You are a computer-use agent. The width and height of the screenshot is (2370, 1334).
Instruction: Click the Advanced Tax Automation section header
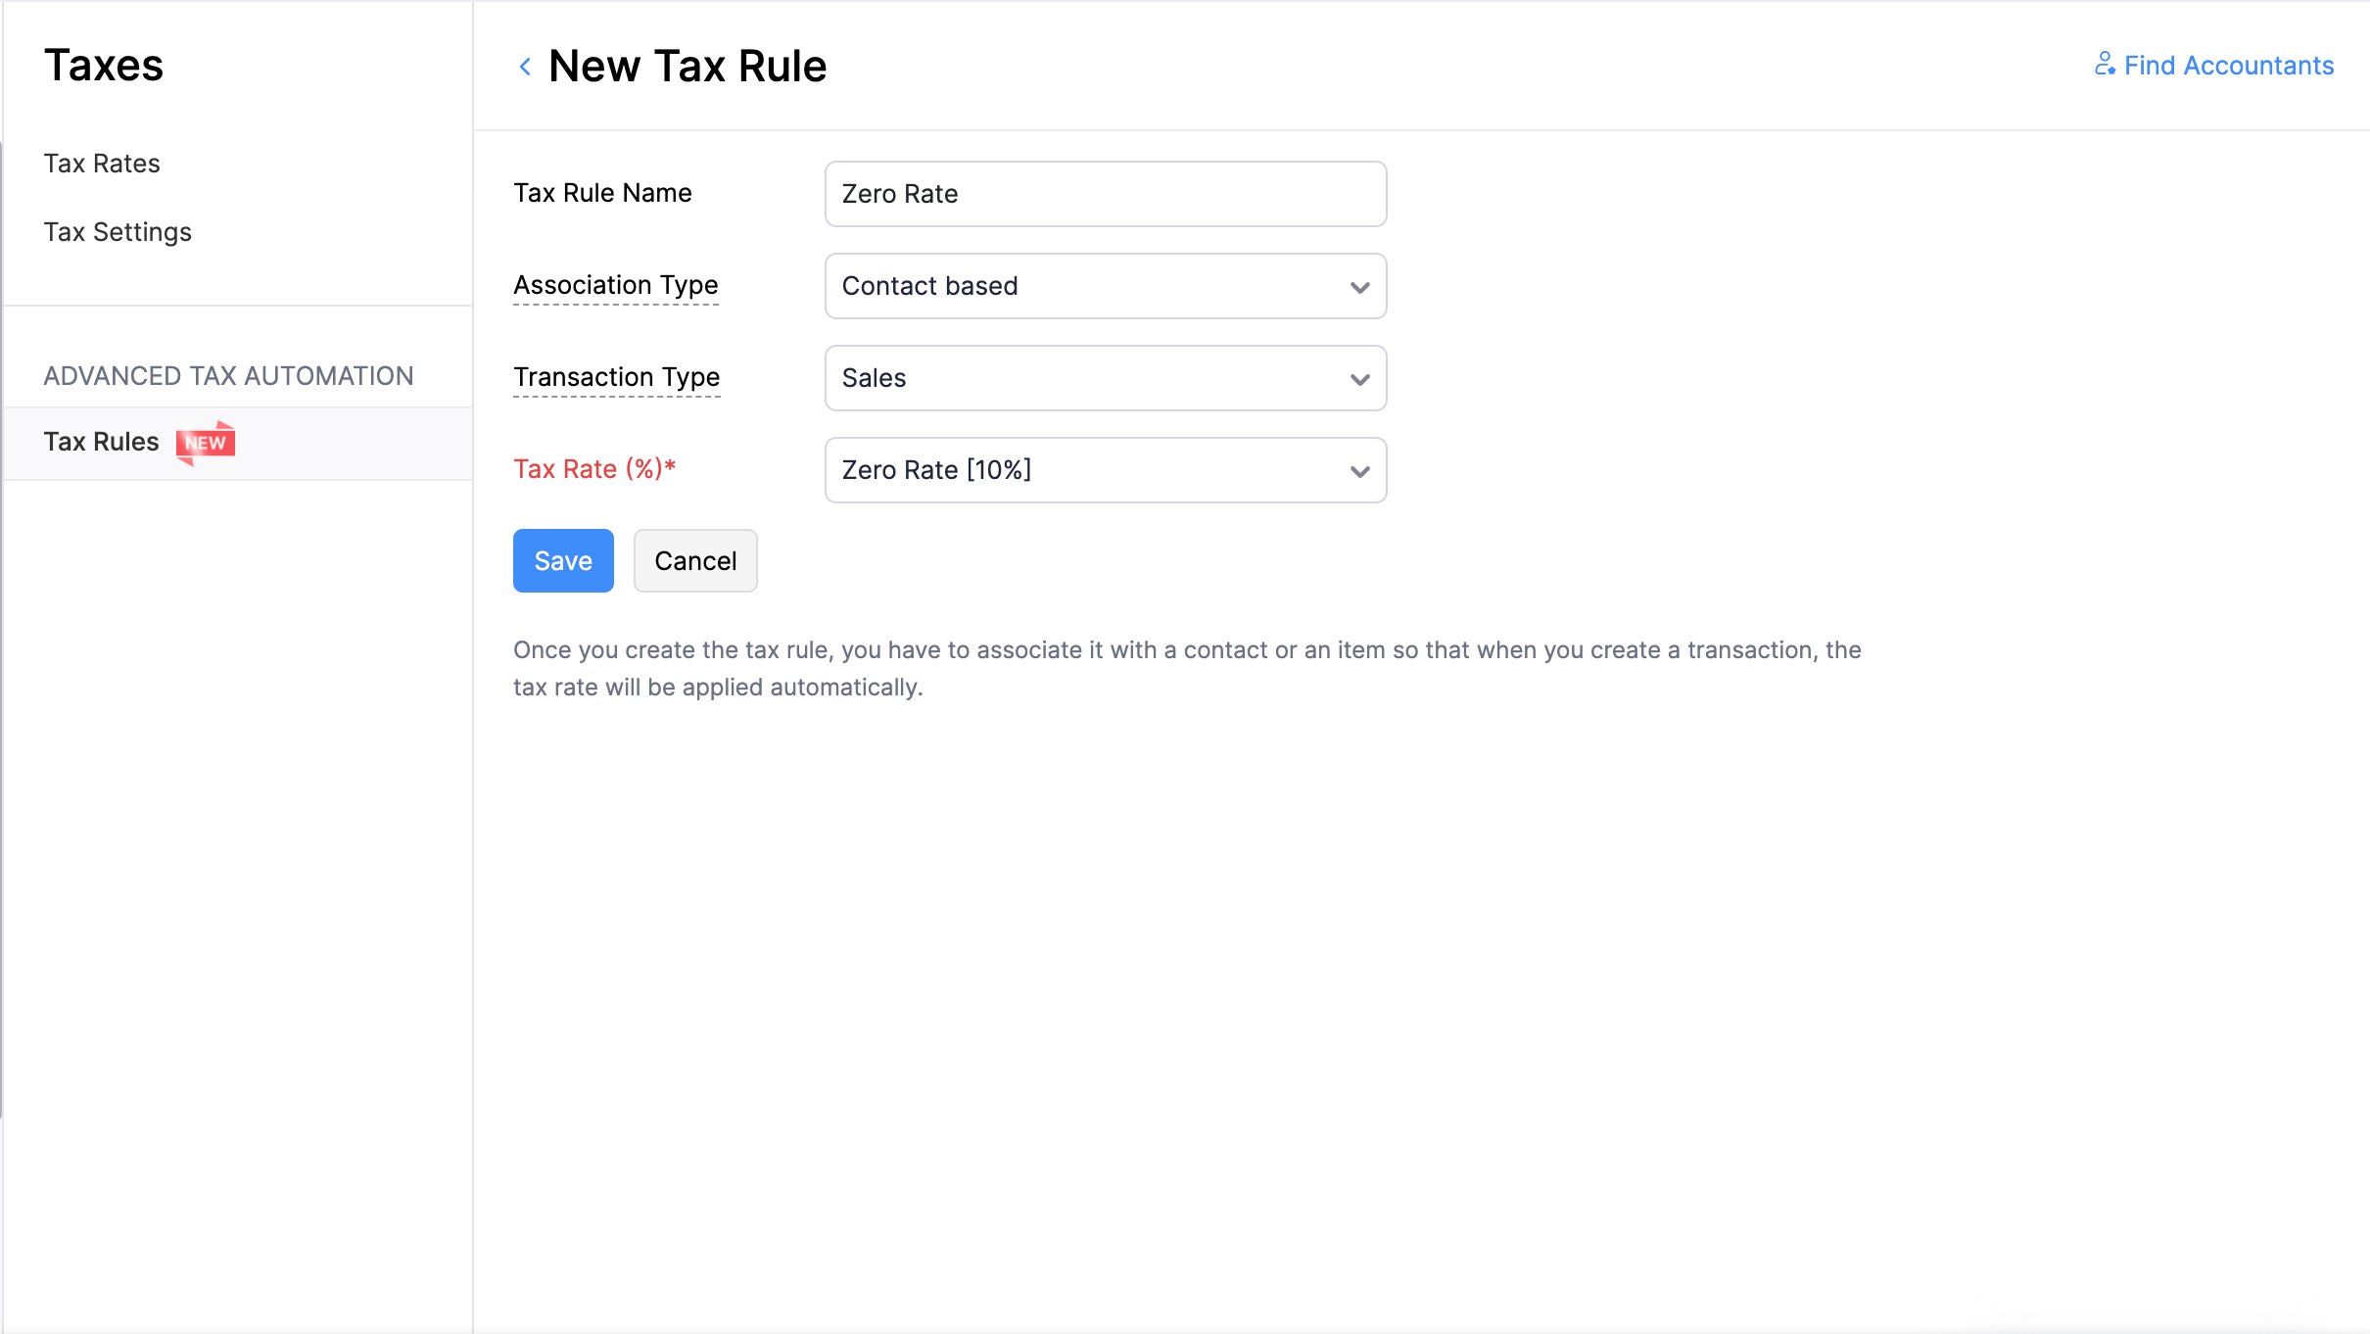[228, 376]
